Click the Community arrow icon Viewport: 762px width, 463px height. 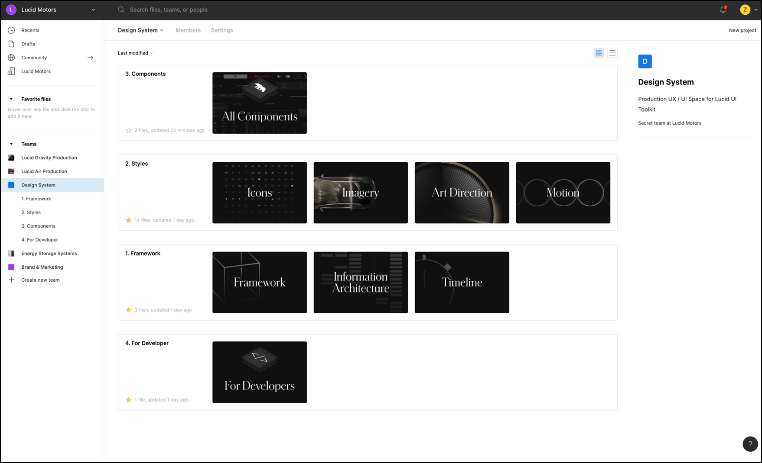tap(90, 58)
